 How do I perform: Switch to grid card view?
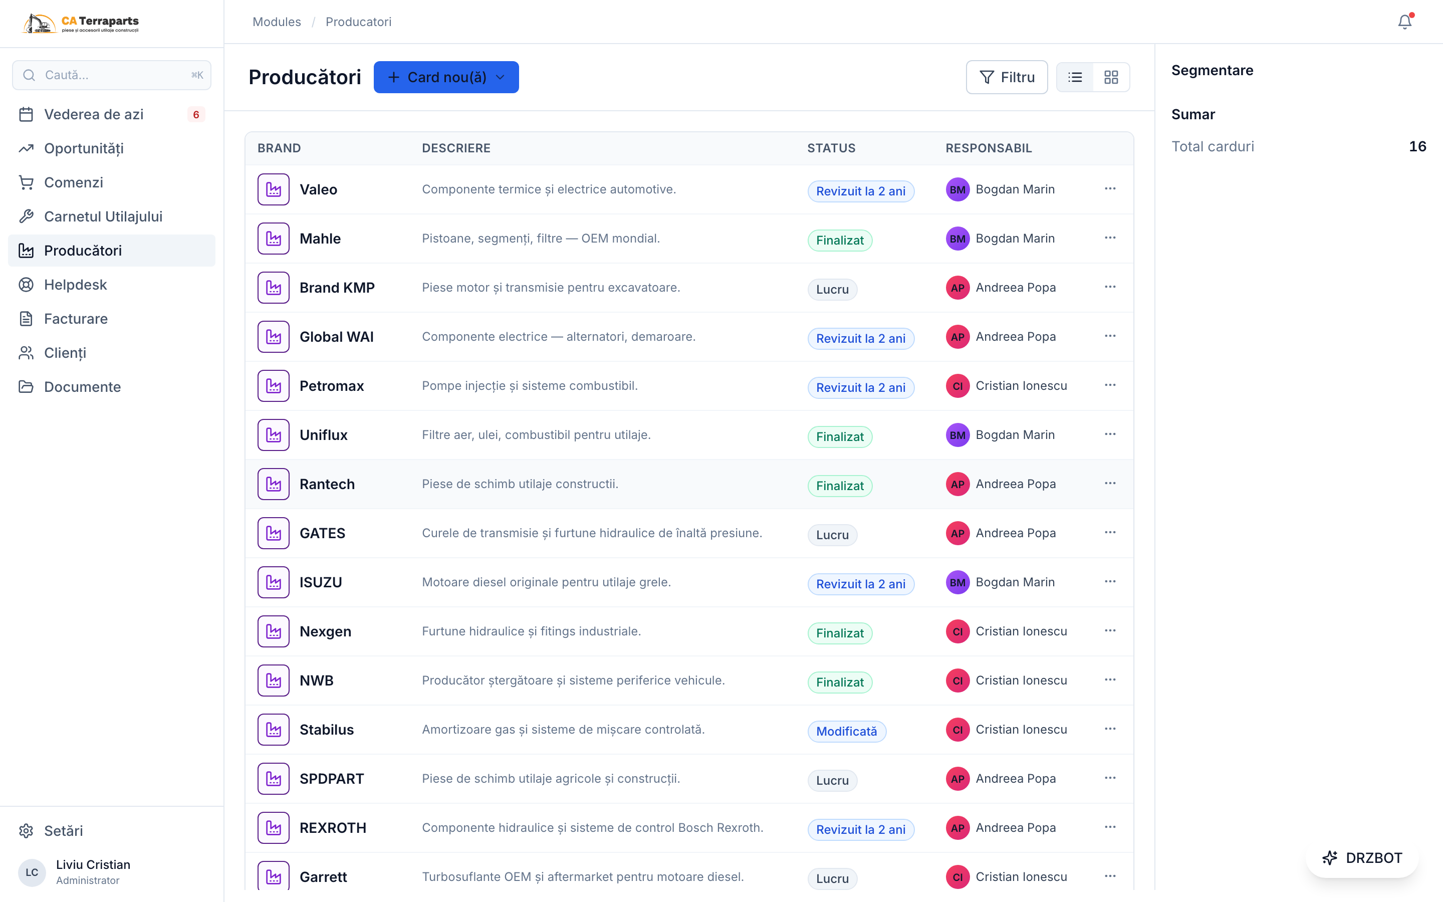click(1111, 77)
